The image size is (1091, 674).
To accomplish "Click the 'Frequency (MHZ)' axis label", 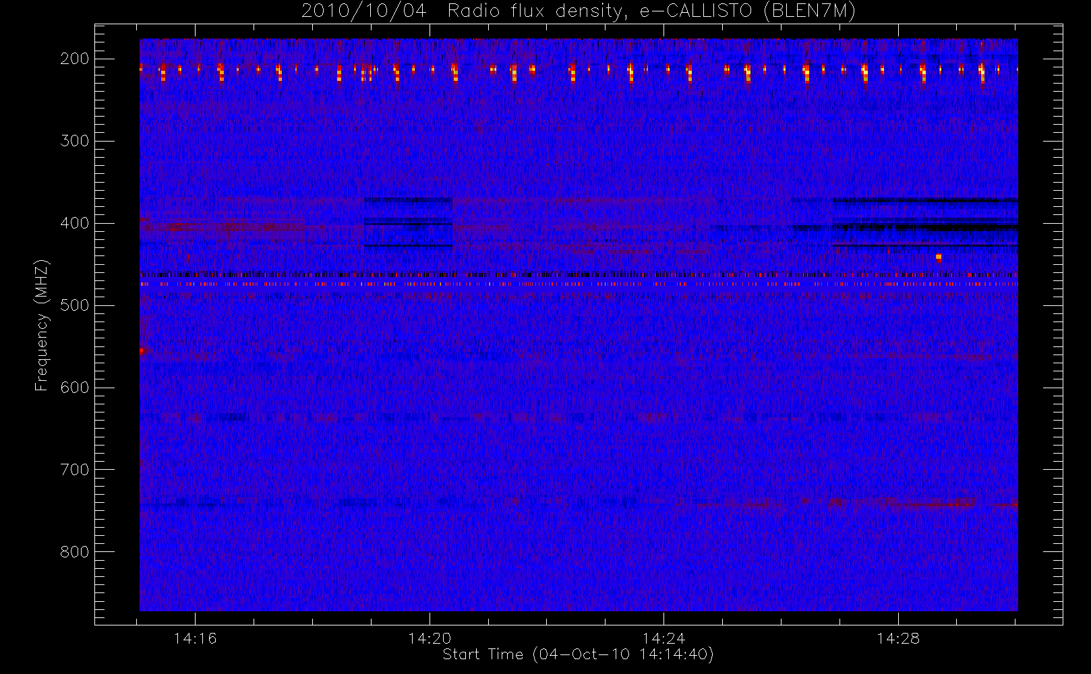I will [42, 325].
